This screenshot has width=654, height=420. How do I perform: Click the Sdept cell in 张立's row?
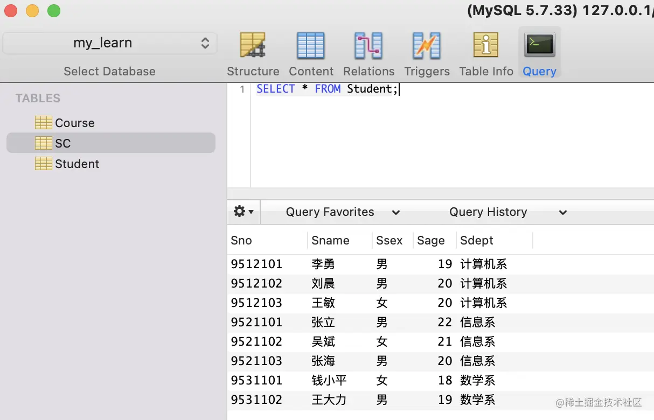coord(477,323)
